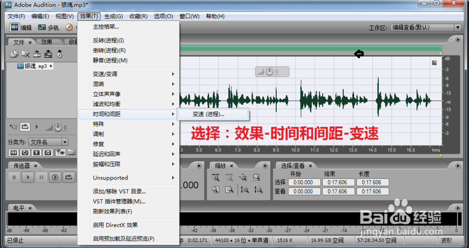Open the Generate menu
This screenshot has height=248, width=469.
pyautogui.click(x=113, y=16)
